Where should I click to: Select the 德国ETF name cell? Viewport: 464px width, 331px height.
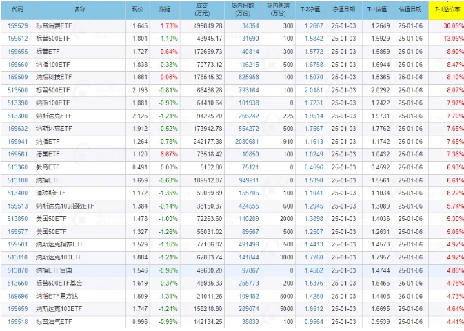[x=80, y=154]
